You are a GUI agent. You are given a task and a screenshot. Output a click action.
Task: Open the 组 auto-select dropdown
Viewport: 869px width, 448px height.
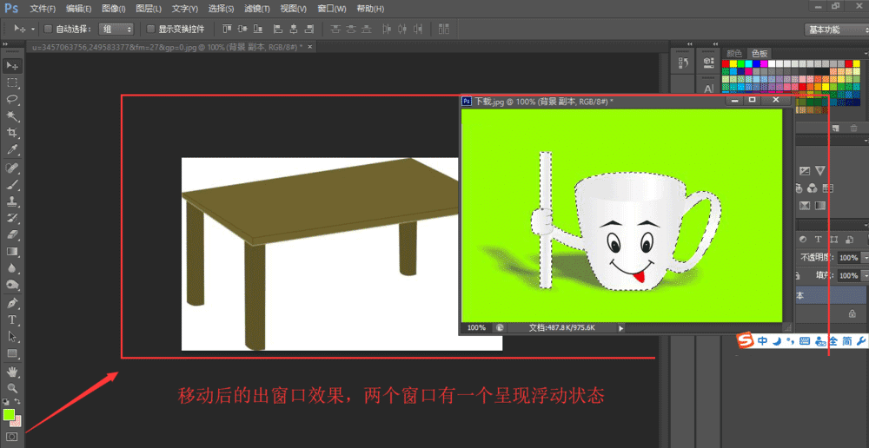pos(116,29)
